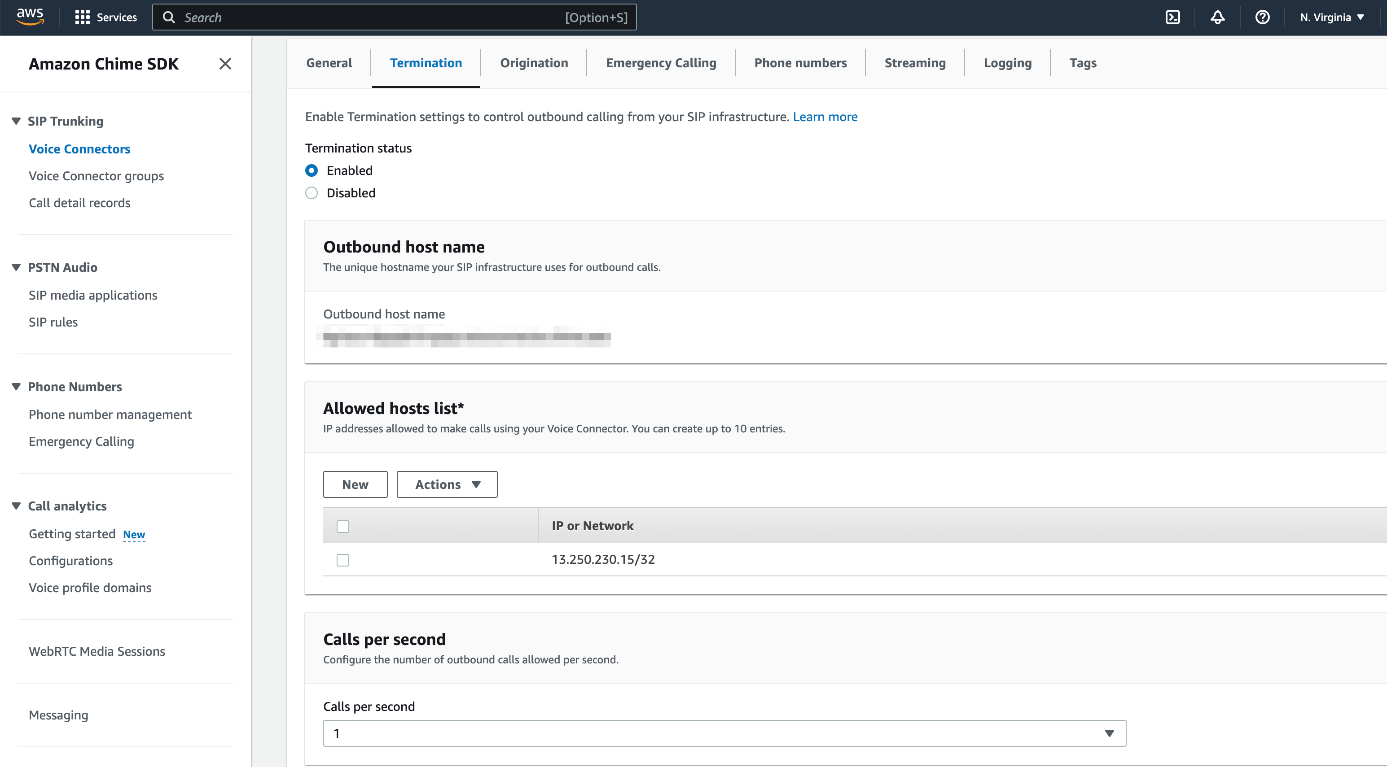Check the select-all hosts checkbox

(342, 526)
